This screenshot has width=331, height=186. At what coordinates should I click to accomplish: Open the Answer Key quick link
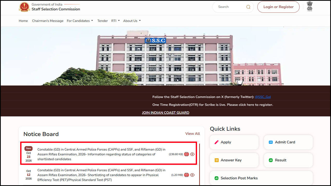coord(234,160)
